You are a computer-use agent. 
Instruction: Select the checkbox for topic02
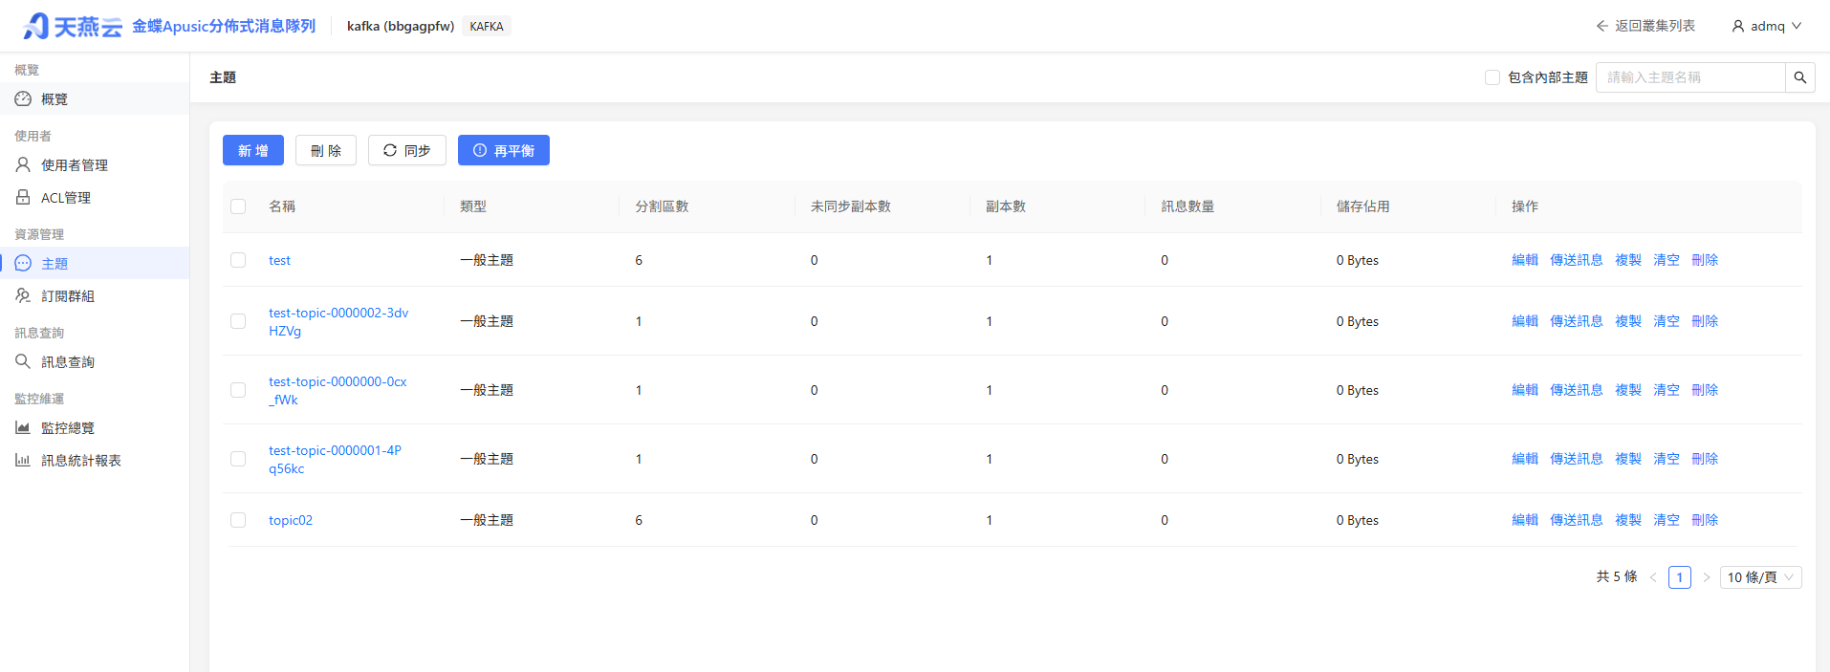[x=238, y=520]
